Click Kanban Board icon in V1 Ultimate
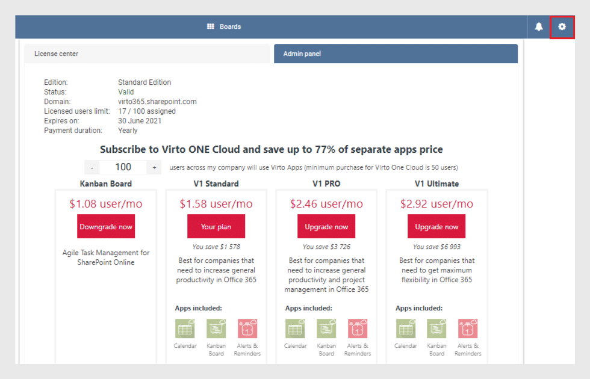 coord(436,328)
